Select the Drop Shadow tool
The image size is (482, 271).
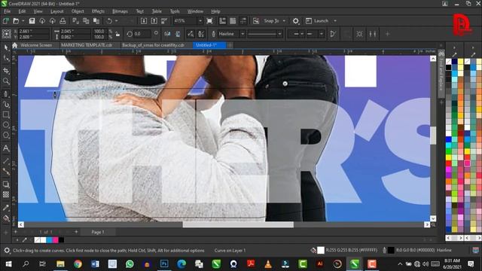coord(6,184)
